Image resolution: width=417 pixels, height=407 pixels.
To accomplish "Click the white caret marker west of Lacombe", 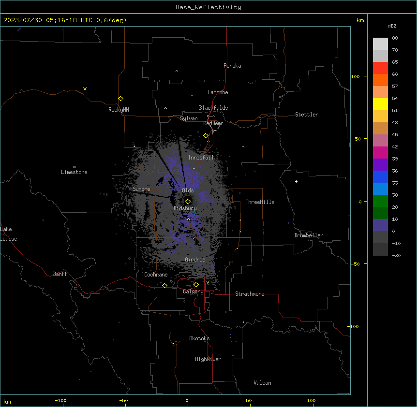I will (x=192, y=96).
